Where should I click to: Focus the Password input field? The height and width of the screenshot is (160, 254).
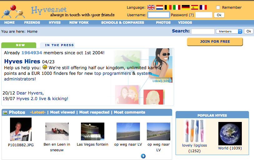point(204,15)
